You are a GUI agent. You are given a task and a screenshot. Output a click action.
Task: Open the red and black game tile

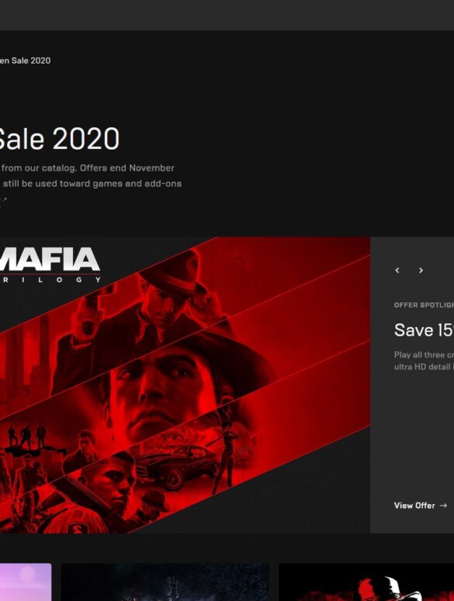point(366,582)
